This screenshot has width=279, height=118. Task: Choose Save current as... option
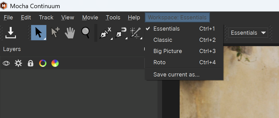click(x=184, y=74)
